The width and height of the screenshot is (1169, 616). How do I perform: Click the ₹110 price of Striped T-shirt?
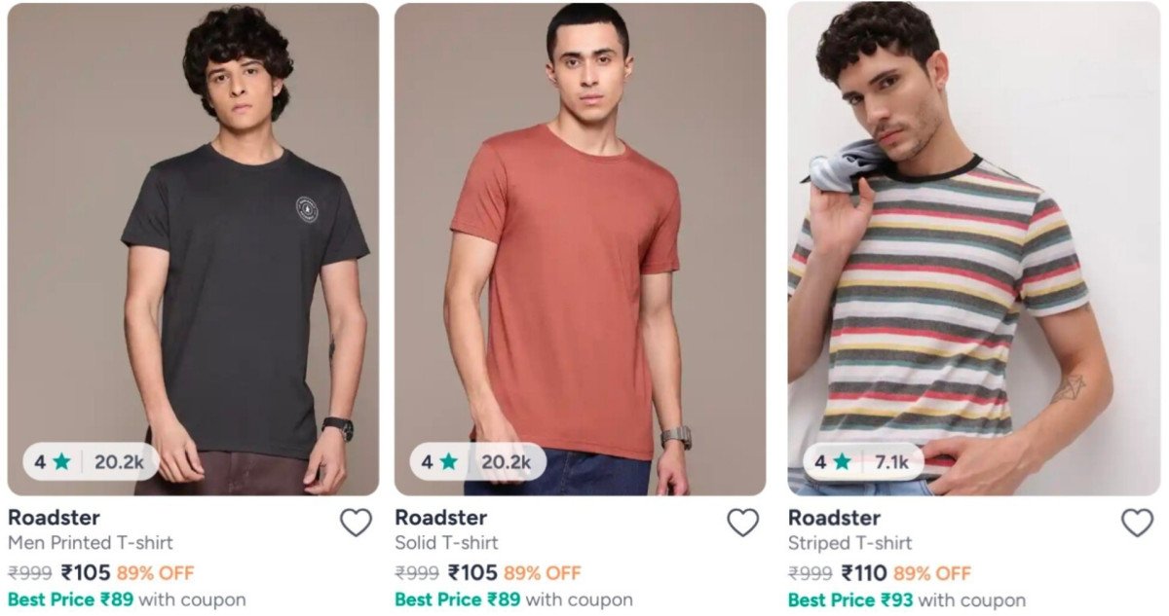pyautogui.click(x=864, y=573)
